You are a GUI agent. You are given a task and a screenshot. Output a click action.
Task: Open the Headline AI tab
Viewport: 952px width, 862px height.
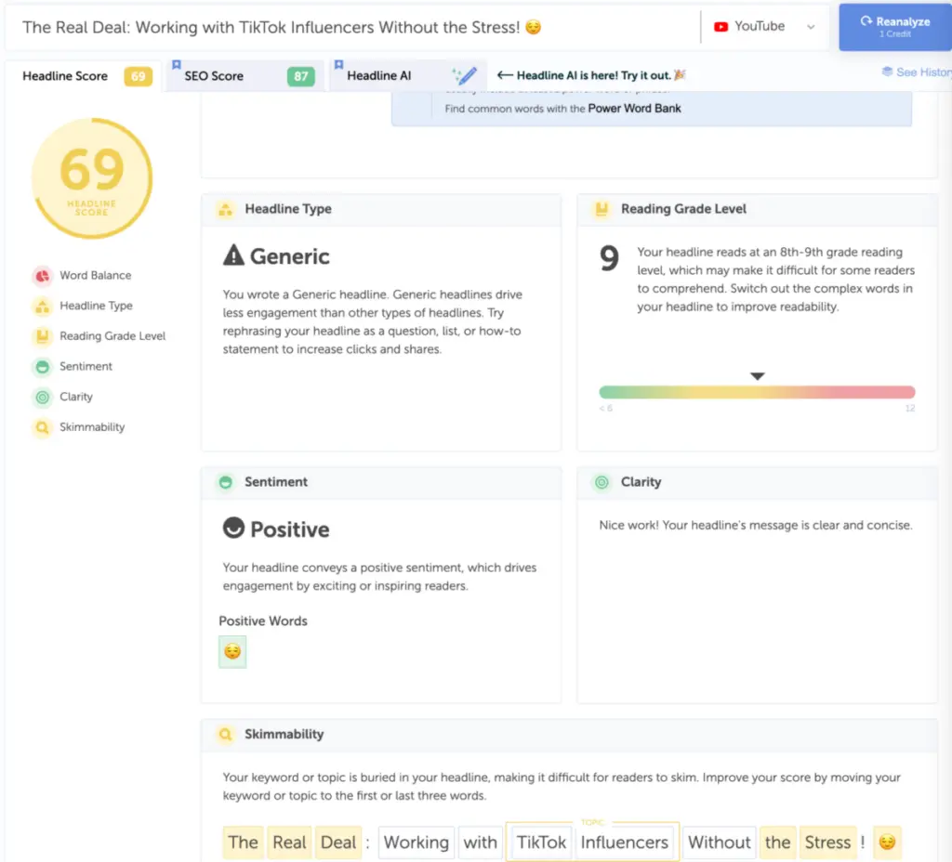(x=379, y=76)
